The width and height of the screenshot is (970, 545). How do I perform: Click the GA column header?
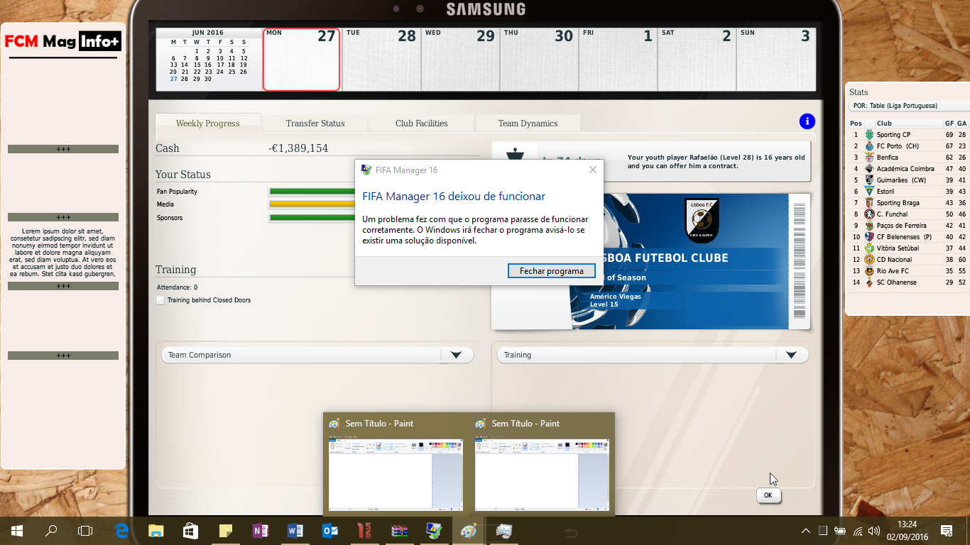click(x=962, y=123)
